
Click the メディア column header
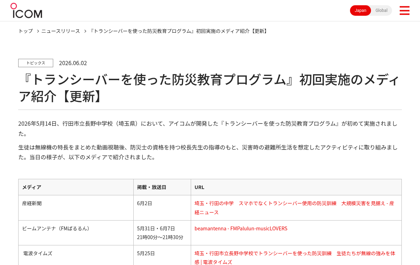76,187
